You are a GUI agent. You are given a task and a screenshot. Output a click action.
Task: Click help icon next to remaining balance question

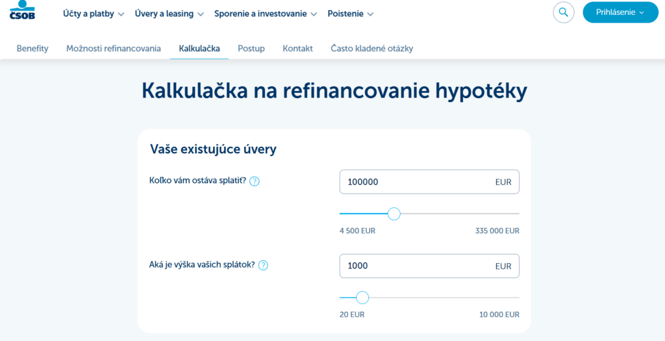point(255,181)
